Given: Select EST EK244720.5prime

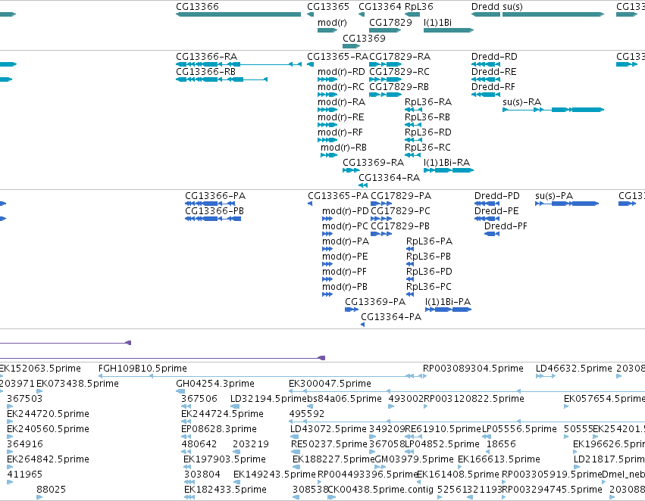Looking at the screenshot, I should pos(48,414).
